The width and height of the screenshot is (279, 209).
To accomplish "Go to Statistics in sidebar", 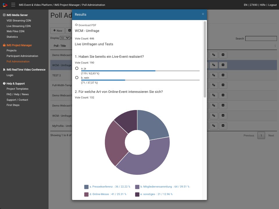I will (12, 37).
